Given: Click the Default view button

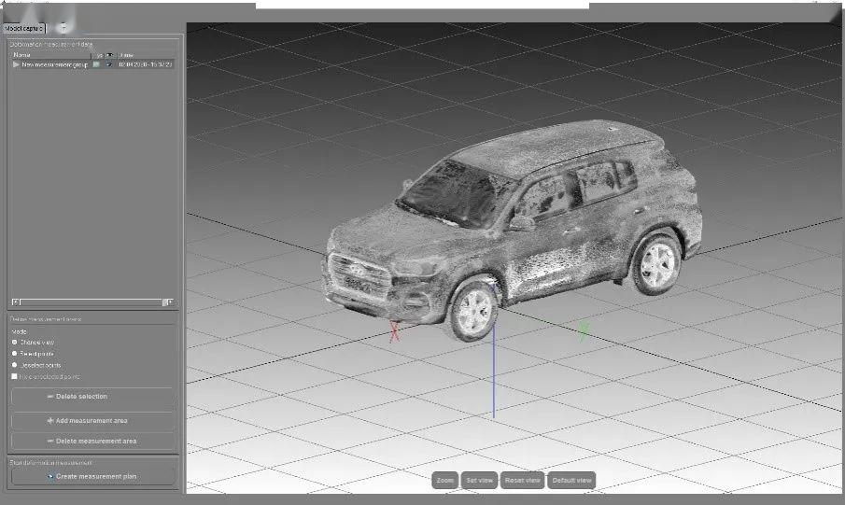Looking at the screenshot, I should tap(571, 480).
